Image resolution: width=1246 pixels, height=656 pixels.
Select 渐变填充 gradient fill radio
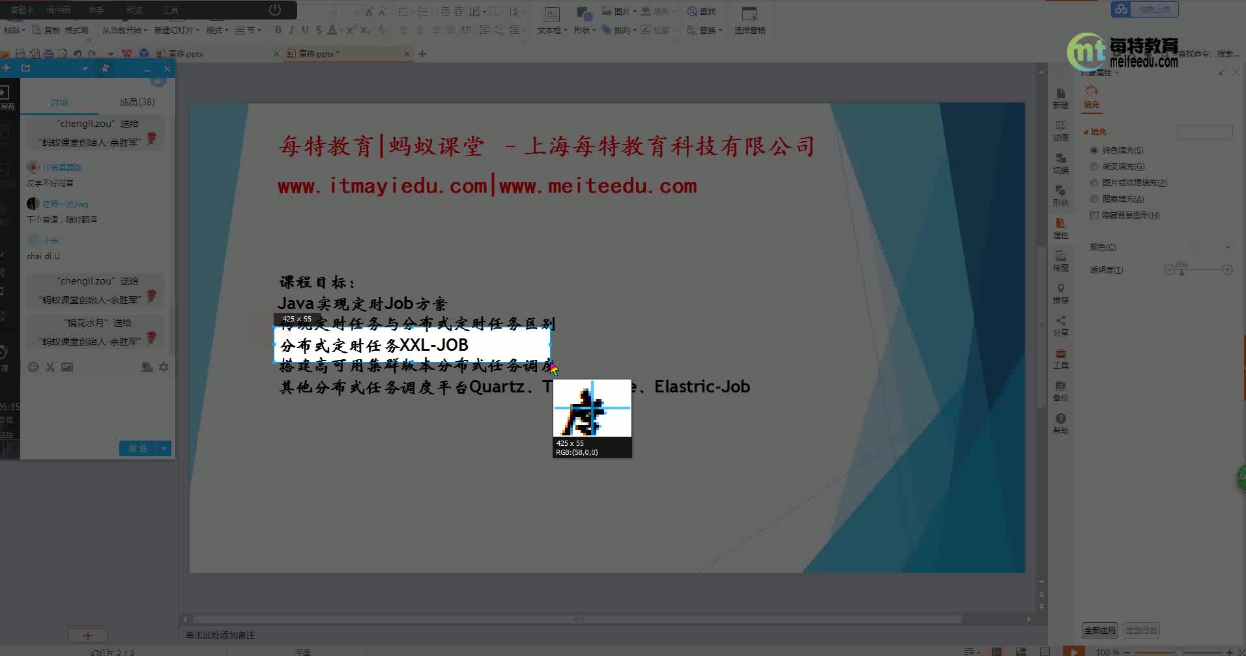[x=1094, y=167]
